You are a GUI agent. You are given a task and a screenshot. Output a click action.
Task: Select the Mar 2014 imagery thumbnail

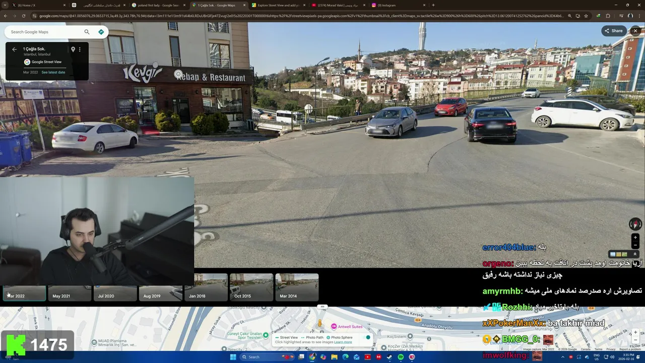[x=297, y=287]
